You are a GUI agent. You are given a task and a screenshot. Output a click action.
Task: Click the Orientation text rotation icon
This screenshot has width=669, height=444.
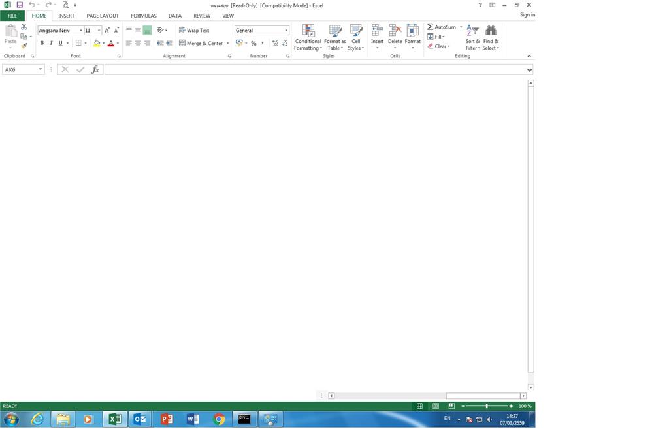pyautogui.click(x=161, y=30)
